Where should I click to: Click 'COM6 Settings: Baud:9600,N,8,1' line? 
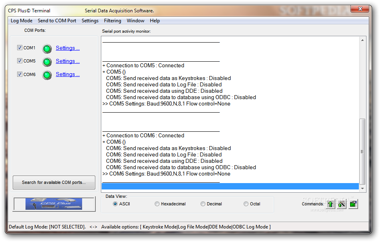(166, 174)
